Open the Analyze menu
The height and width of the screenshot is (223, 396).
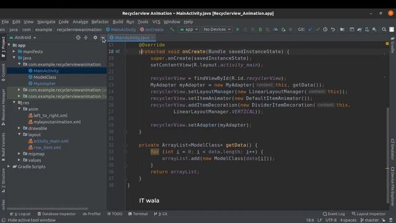pyautogui.click(x=80, y=22)
